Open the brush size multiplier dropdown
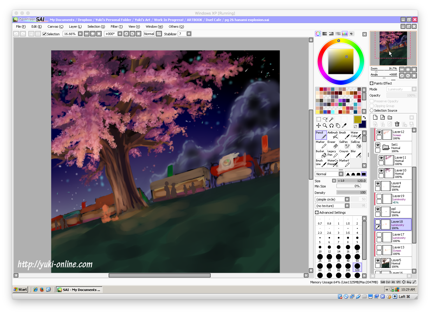 (x=334, y=181)
